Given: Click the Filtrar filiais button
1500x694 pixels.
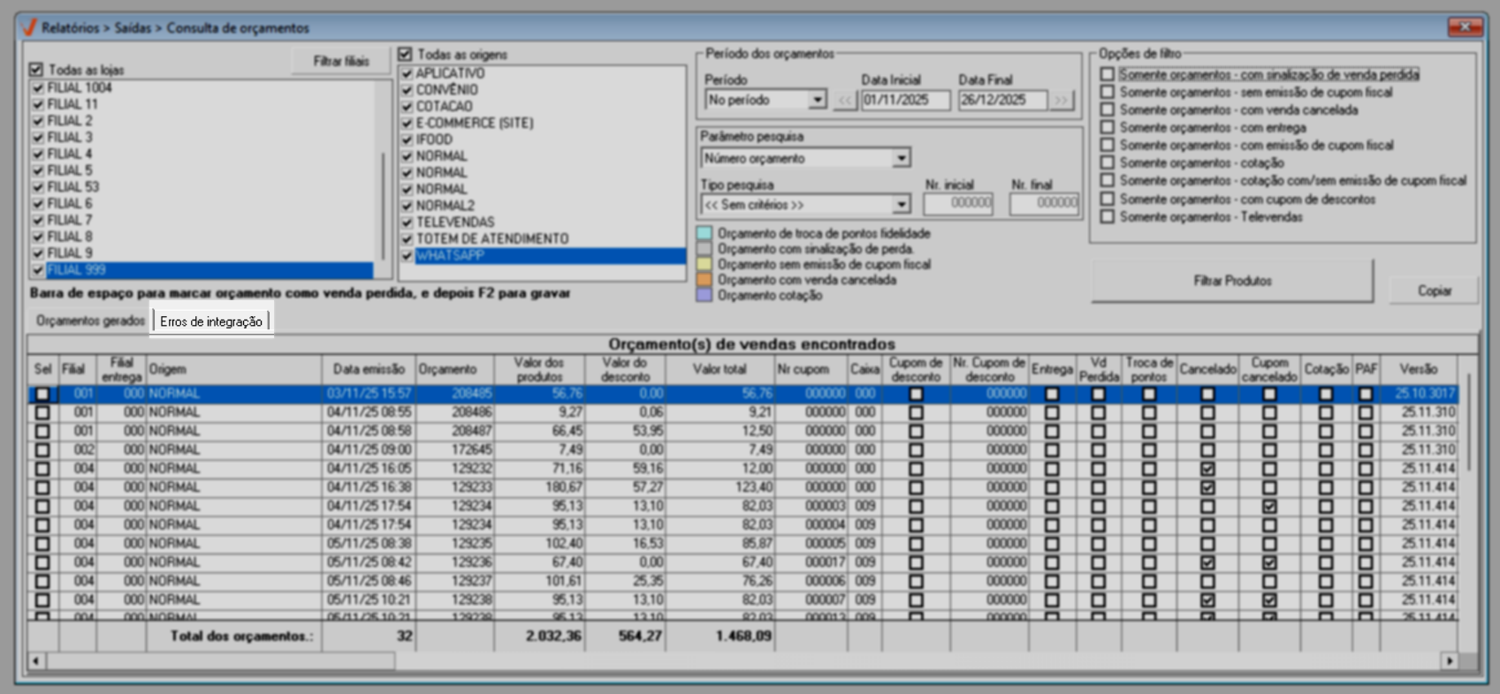Looking at the screenshot, I should (x=340, y=62).
